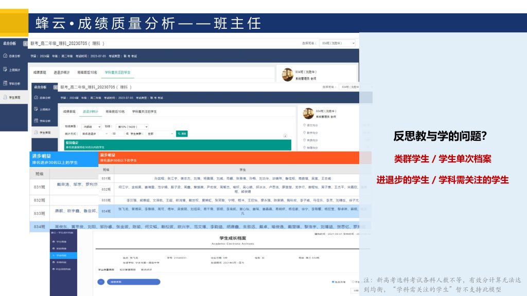527x296 pixels.
Task: Open the 选择班级 dropdown at top right
Action: pyautogui.click(x=337, y=43)
